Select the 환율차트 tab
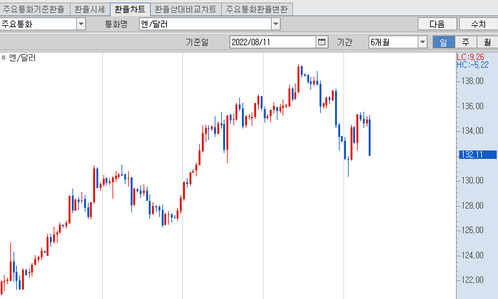 130,9
